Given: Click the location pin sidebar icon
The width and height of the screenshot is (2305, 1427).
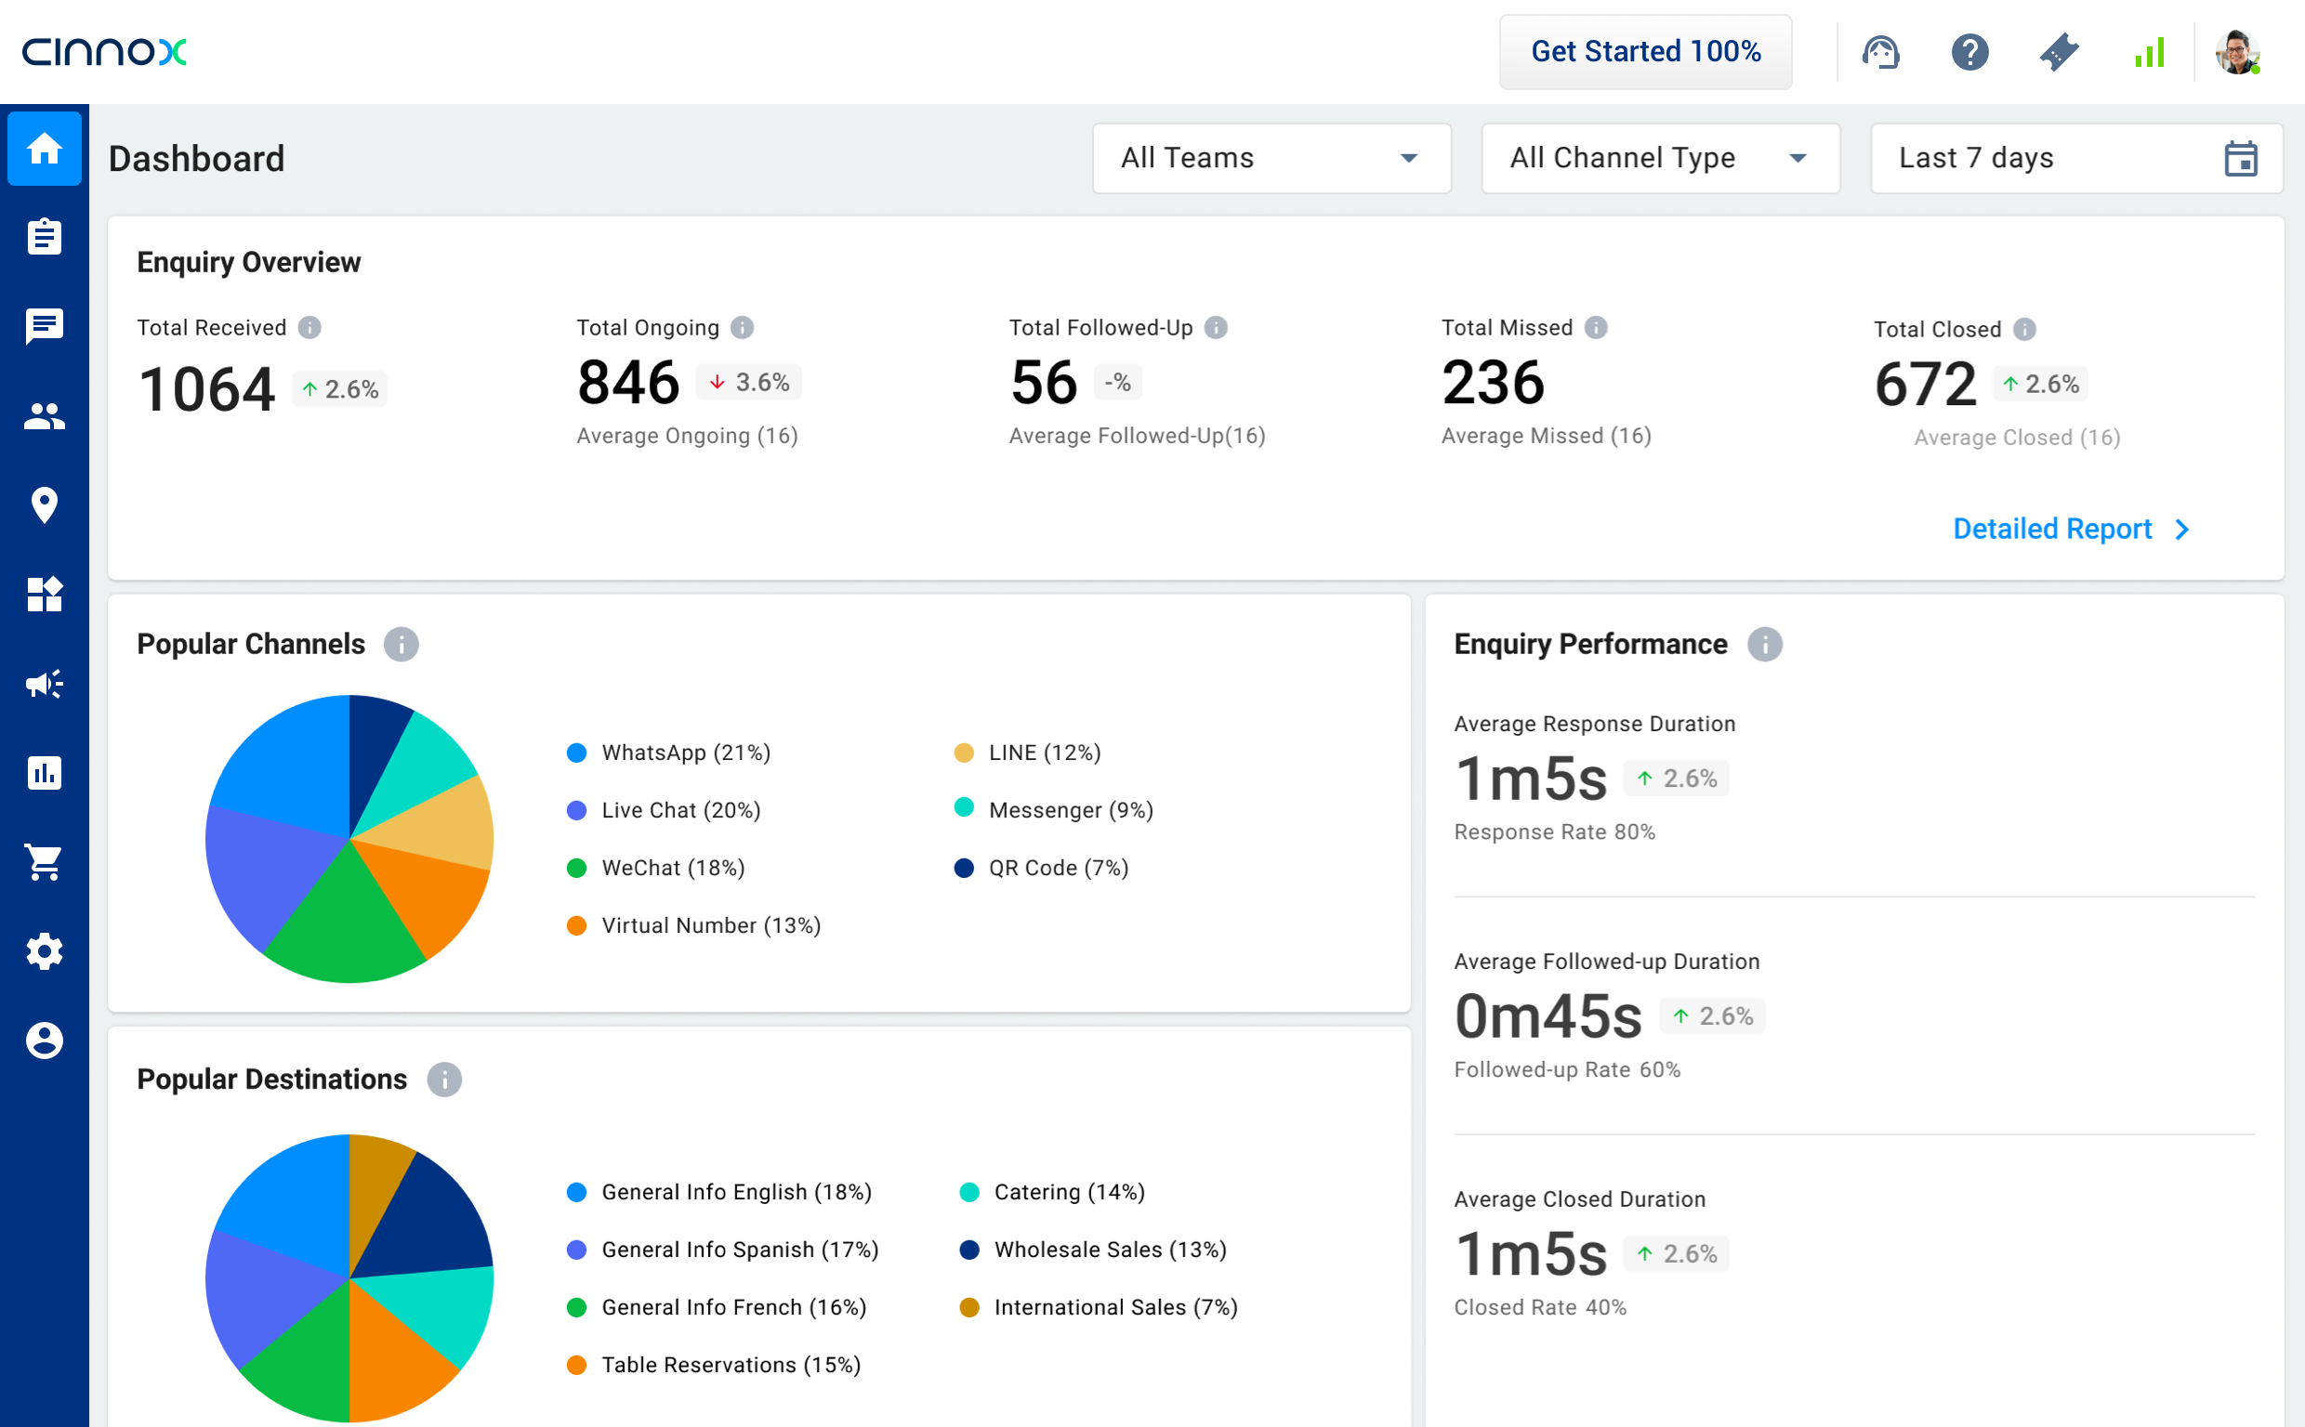Looking at the screenshot, I should tap(45, 504).
